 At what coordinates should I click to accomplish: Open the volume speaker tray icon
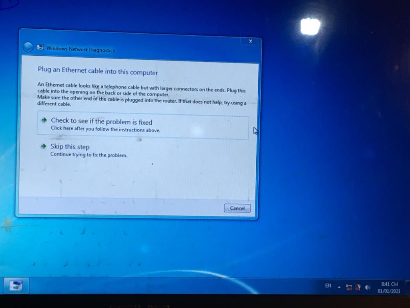point(368,287)
